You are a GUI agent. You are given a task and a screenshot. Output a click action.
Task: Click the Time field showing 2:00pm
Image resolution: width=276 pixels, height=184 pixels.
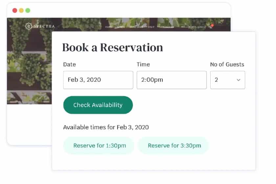pos(172,80)
